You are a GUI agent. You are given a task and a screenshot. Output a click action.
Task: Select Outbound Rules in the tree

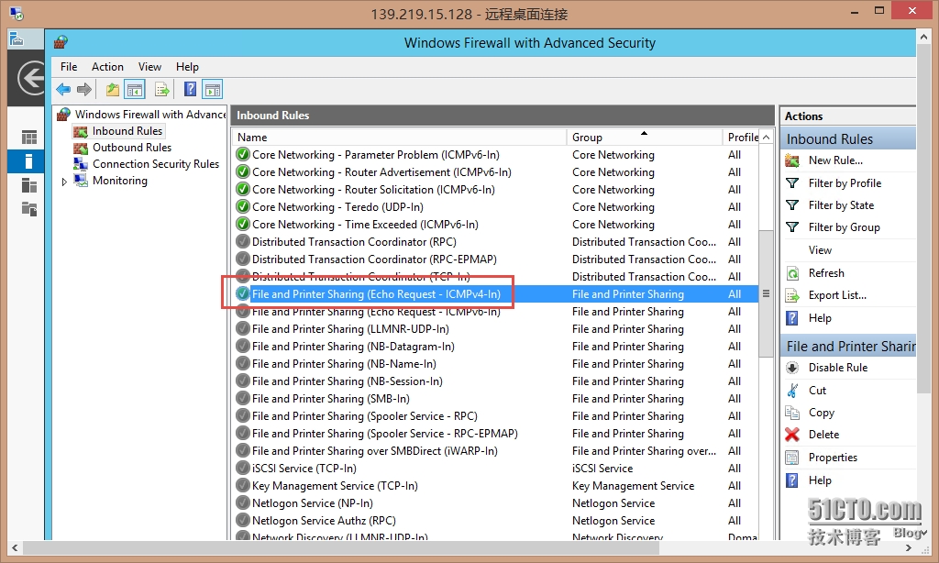pos(132,148)
